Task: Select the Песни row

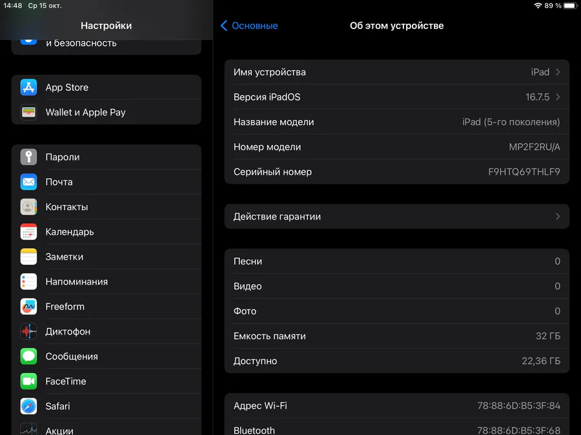Action: (x=397, y=261)
